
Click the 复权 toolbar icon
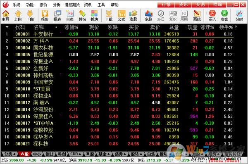173,16
